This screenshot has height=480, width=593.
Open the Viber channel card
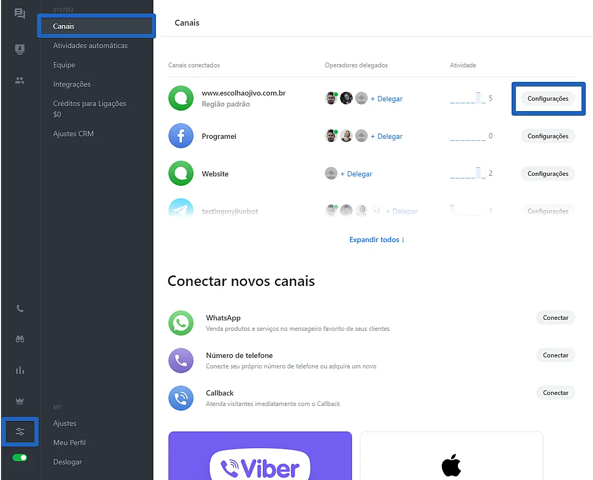[260, 456]
